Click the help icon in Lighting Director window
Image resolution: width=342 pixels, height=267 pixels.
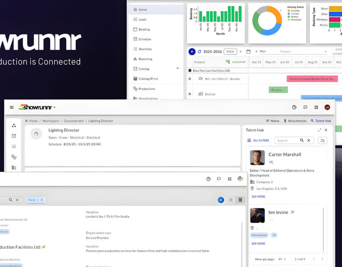click(294, 107)
